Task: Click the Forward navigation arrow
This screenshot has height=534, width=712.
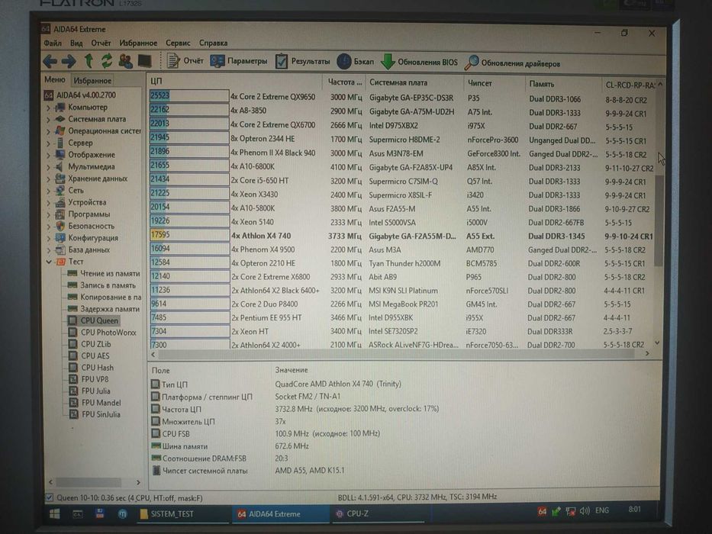Action: coord(69,60)
